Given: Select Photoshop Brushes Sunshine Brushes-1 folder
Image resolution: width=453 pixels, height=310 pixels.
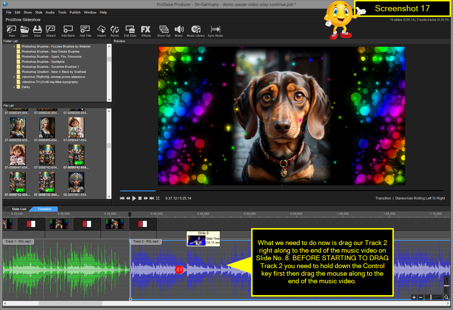Looking at the screenshot, I should point(50,67).
